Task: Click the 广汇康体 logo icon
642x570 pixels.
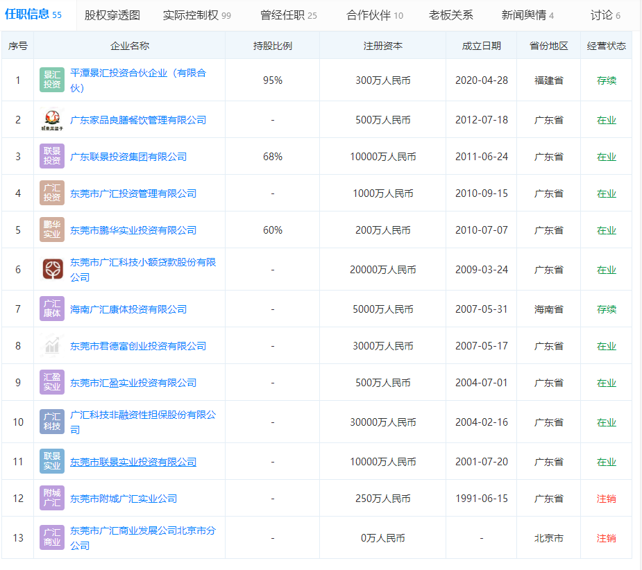Action: tap(52, 309)
